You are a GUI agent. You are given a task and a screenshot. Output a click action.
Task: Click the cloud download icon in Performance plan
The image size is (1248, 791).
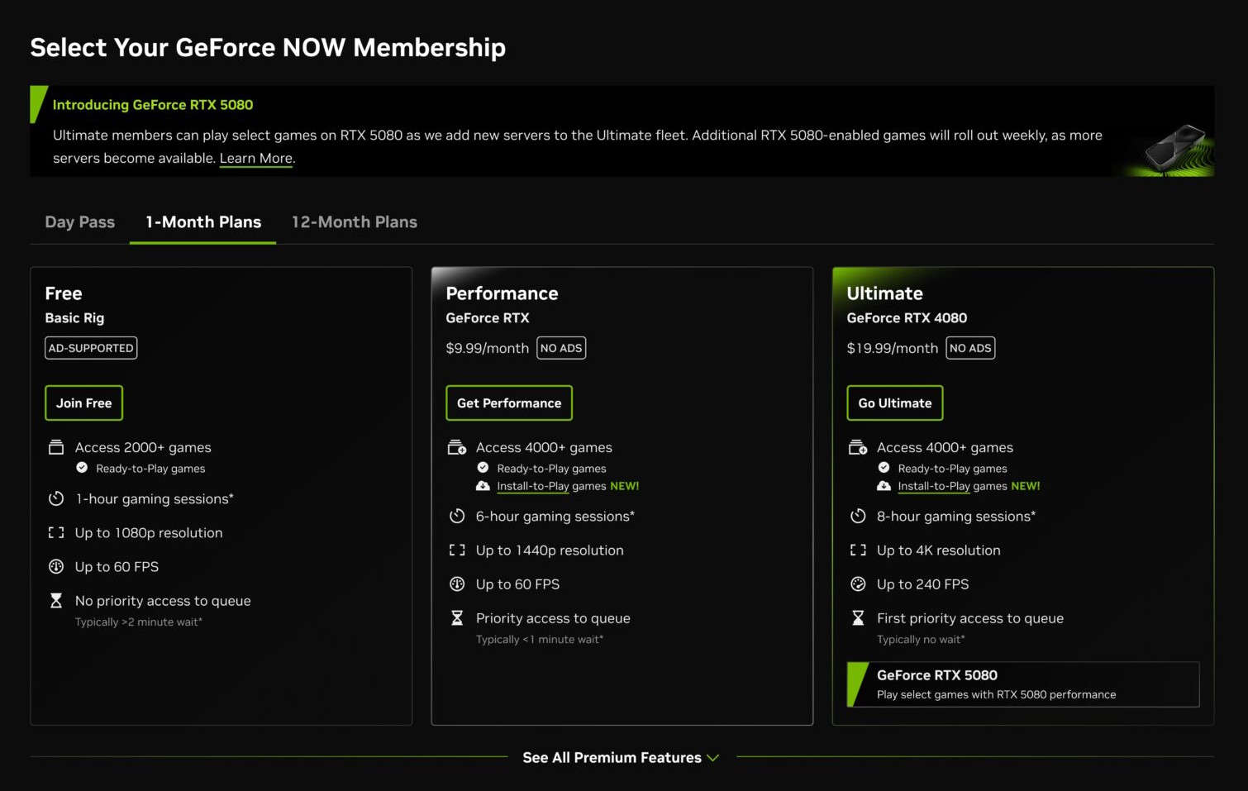coord(483,486)
